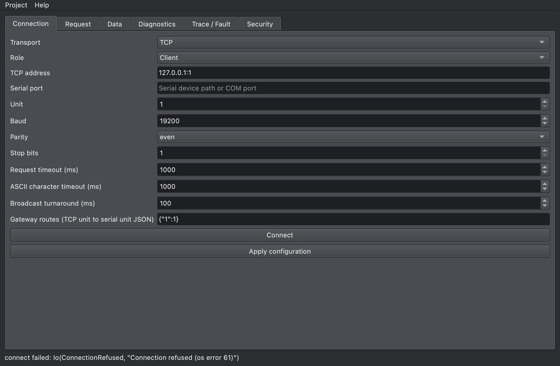Decrease Broadcast turnaround with down arrow
The image size is (560, 366).
coord(545,206)
